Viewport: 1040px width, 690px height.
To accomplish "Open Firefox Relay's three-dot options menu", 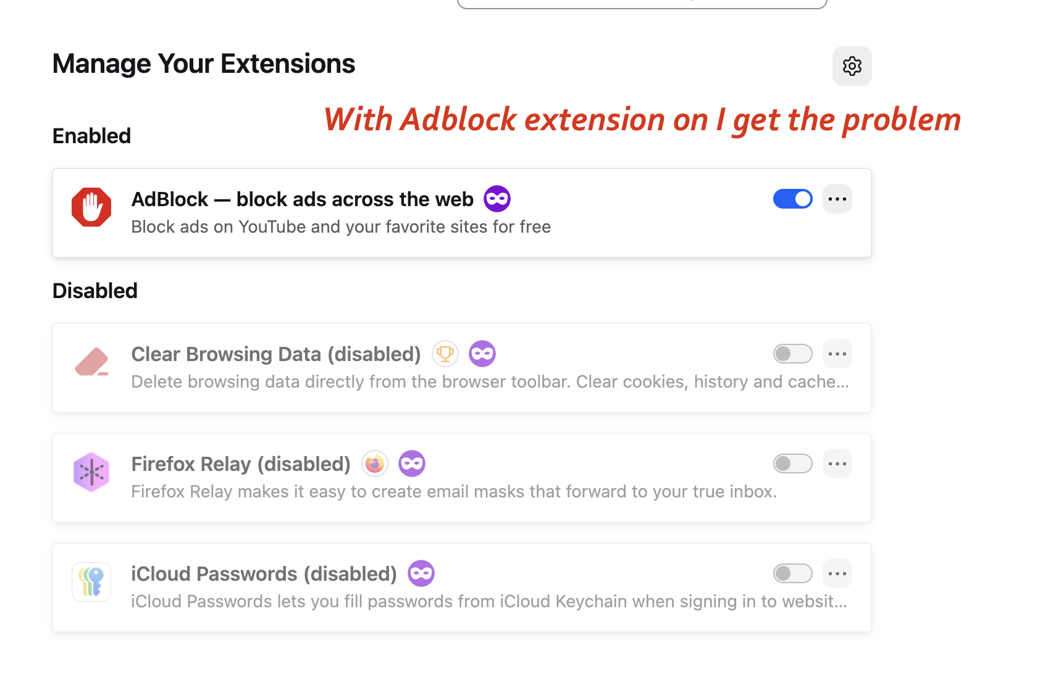I will point(837,463).
